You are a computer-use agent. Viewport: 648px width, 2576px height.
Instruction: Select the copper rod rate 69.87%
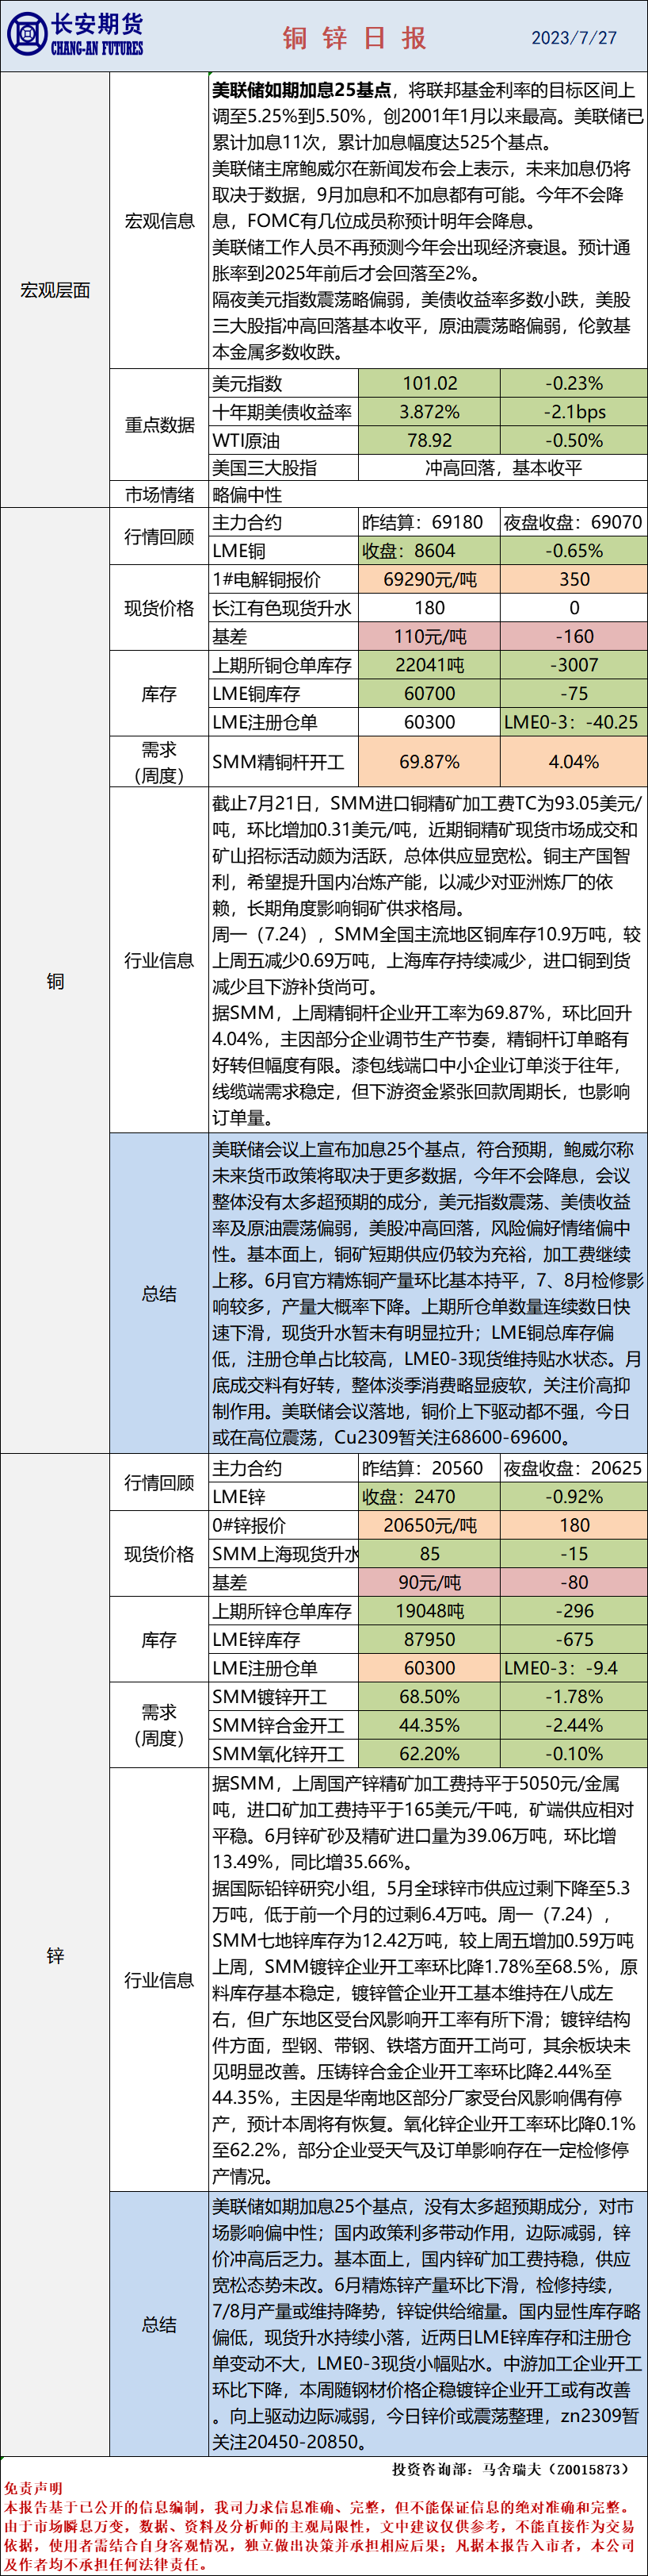(429, 762)
